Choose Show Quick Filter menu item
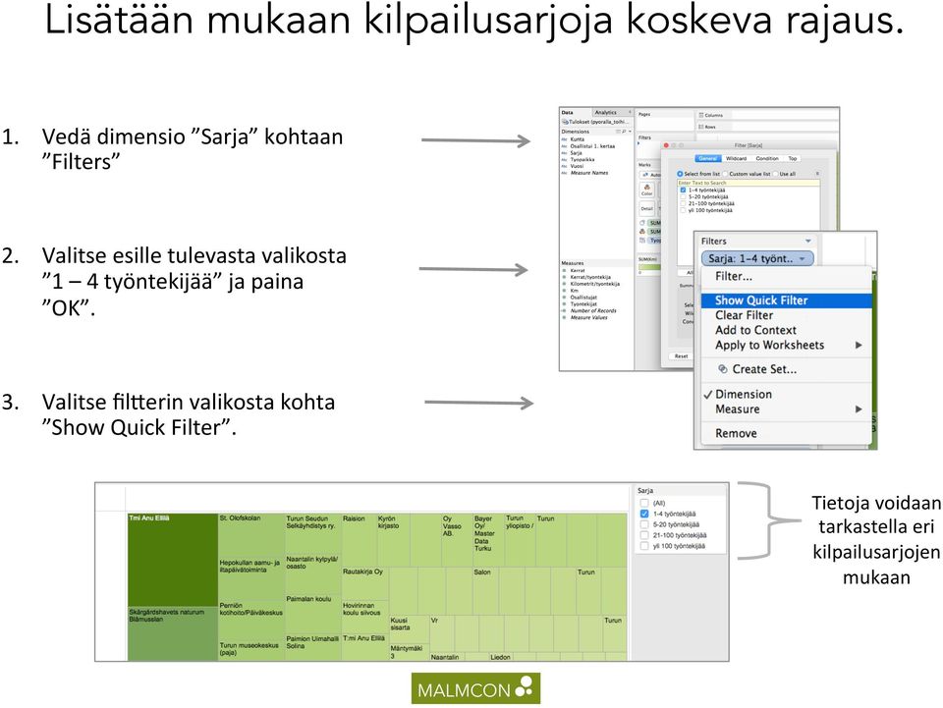Image resolution: width=943 pixels, height=708 pixels. [787, 300]
